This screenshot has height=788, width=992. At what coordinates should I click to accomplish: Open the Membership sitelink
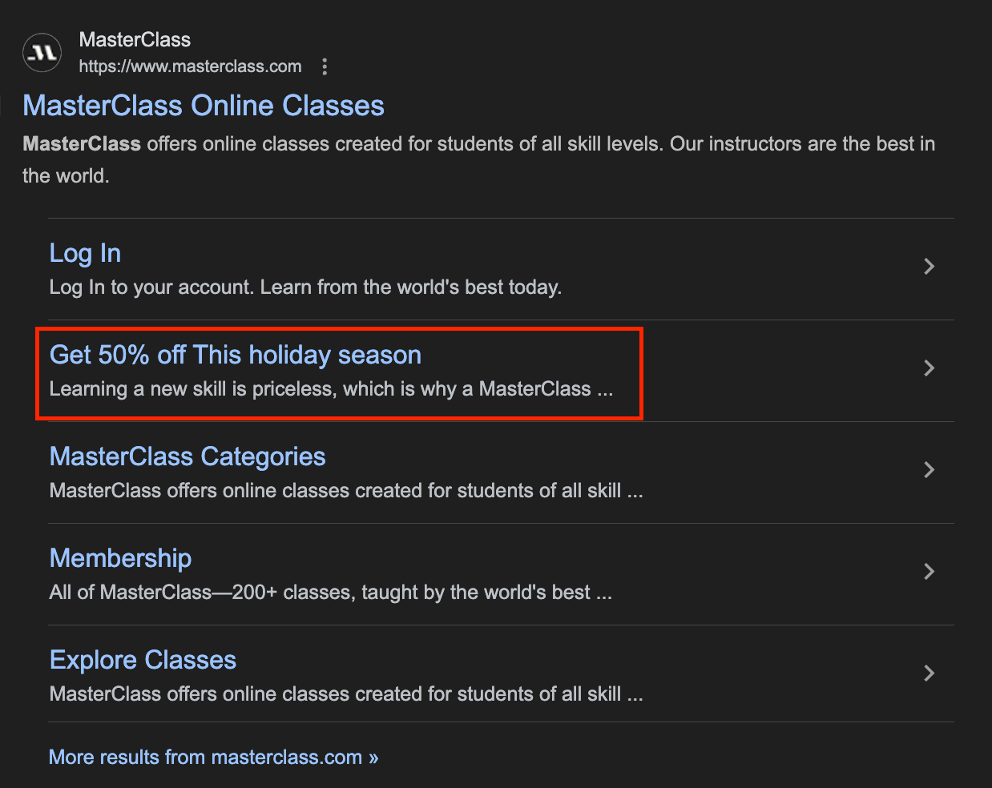(120, 558)
